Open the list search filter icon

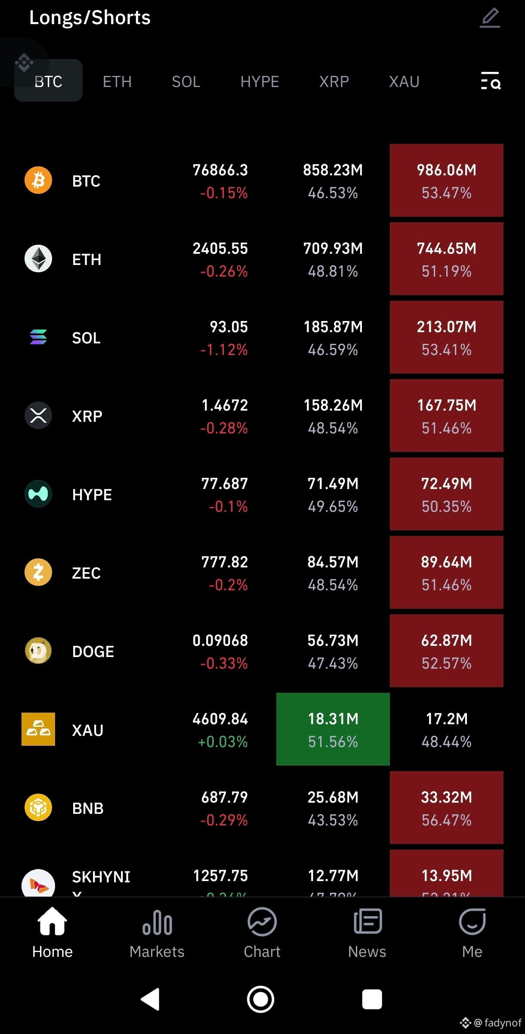[x=491, y=81]
